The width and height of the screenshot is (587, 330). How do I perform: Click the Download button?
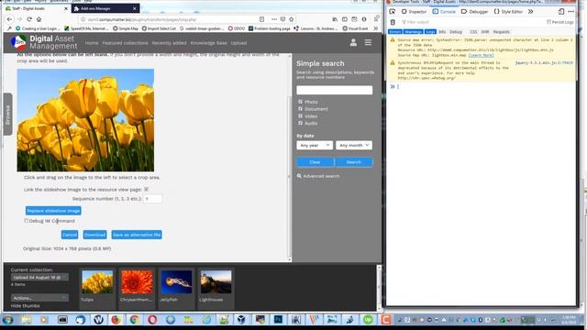pyautogui.click(x=94, y=235)
